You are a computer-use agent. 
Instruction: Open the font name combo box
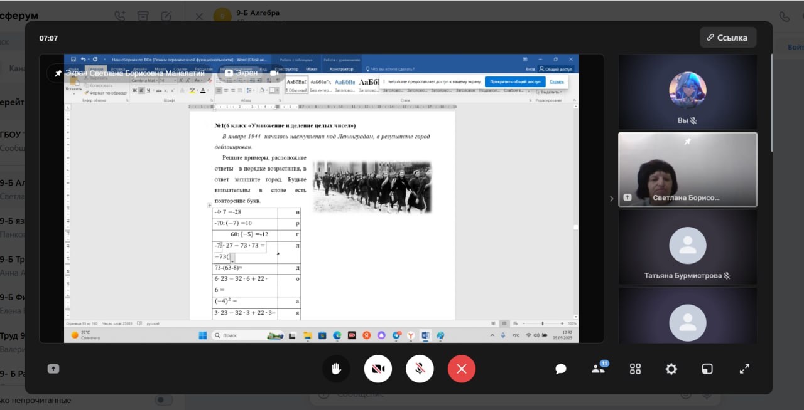coord(145,80)
